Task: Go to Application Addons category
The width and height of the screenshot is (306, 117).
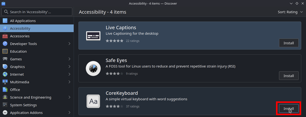Action: click(37, 113)
